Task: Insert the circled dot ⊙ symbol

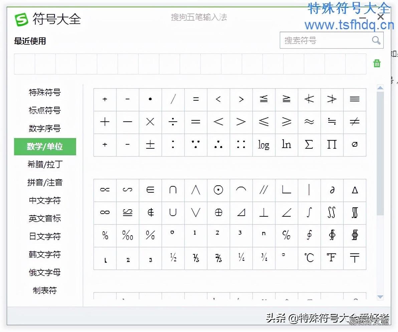Action: point(218,190)
